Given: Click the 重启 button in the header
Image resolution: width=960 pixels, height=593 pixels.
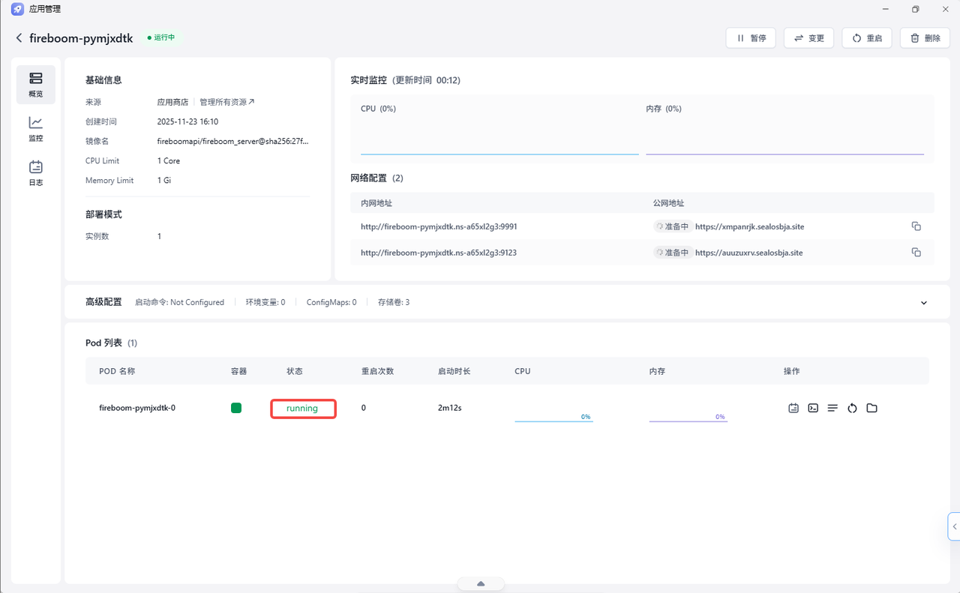Looking at the screenshot, I should 866,38.
